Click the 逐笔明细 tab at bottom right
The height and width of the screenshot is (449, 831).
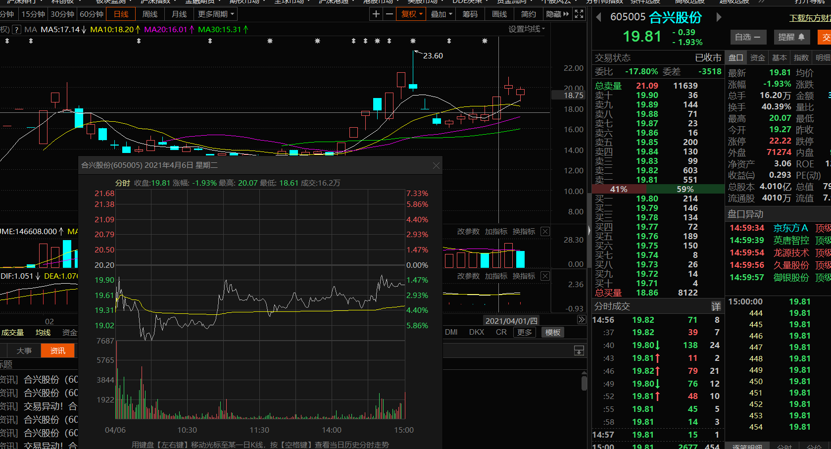(747, 446)
